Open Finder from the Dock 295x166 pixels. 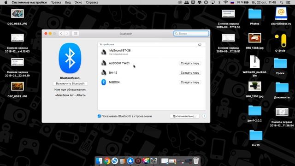click(99, 161)
